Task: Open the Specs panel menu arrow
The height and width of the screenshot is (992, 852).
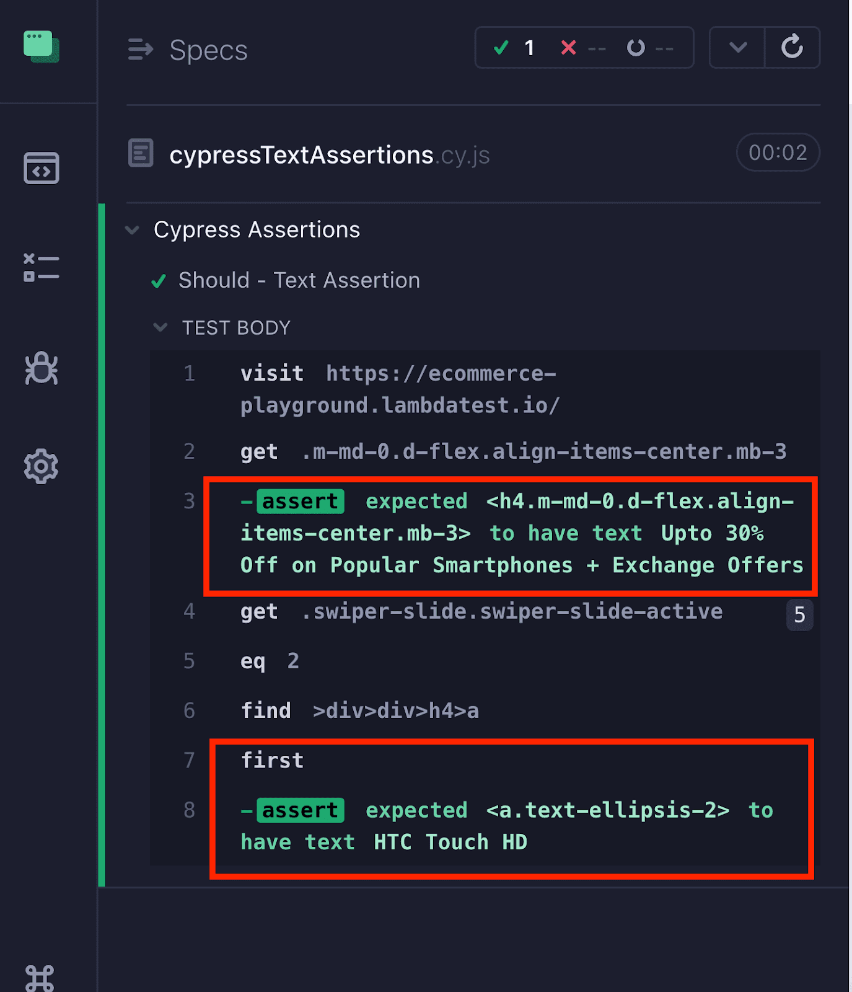Action: [140, 50]
